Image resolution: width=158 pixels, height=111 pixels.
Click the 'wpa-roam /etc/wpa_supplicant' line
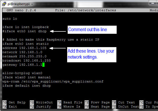pos(53,81)
